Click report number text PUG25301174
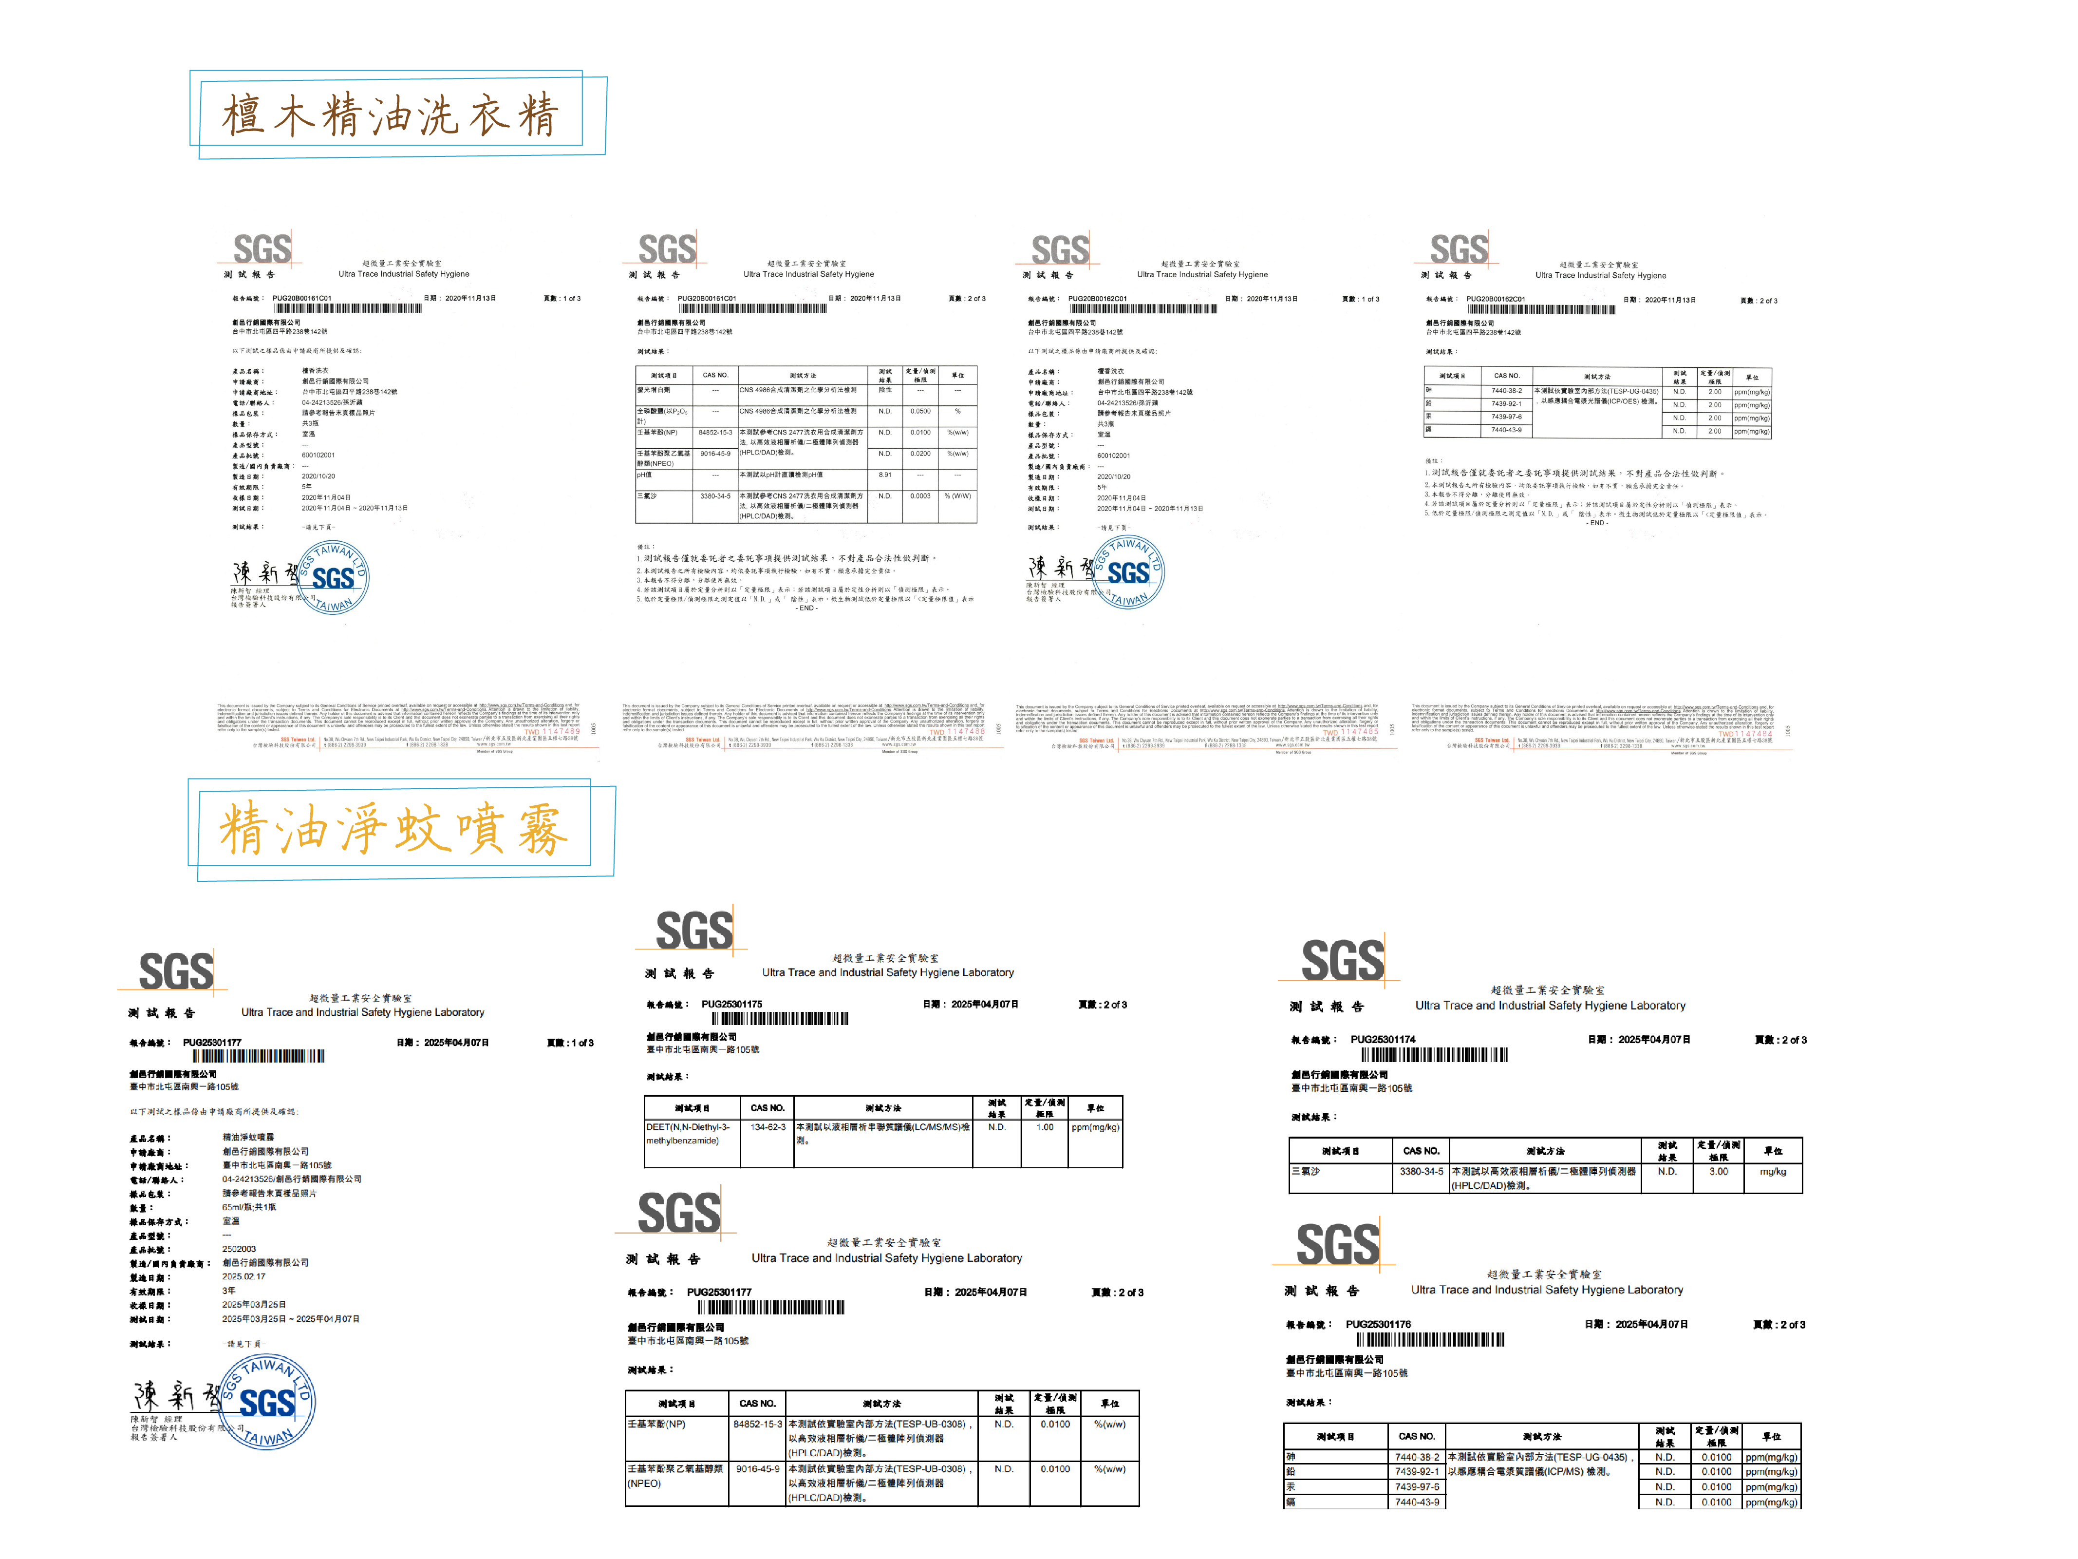This screenshot has width=2078, height=1559. [1383, 1039]
